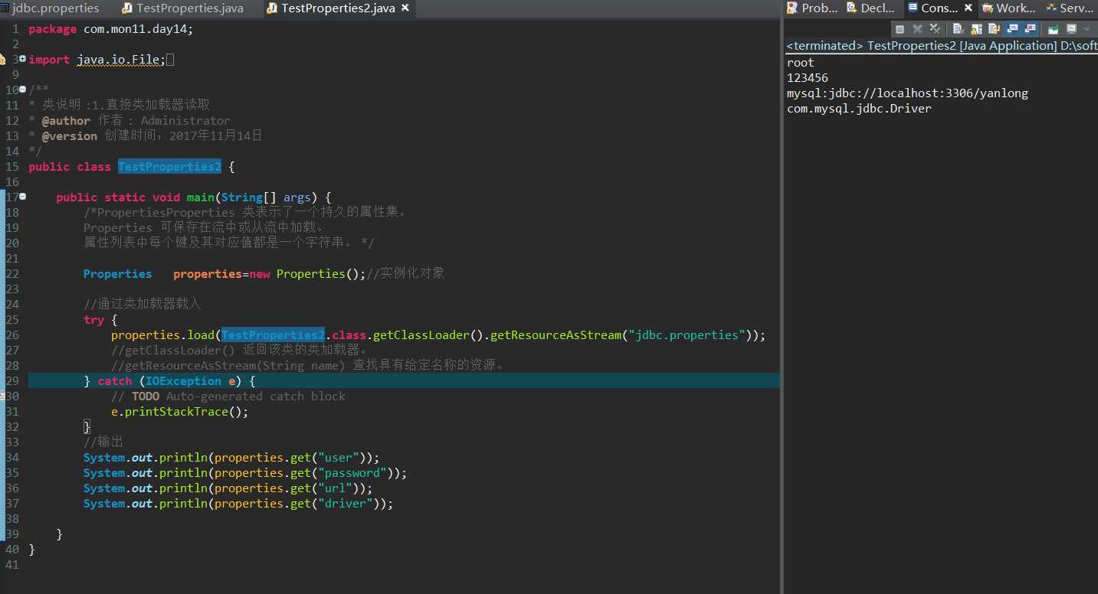Viewport: 1098px width, 594px height.
Task: Click the collapsed import placeholder box
Action: click(x=170, y=60)
